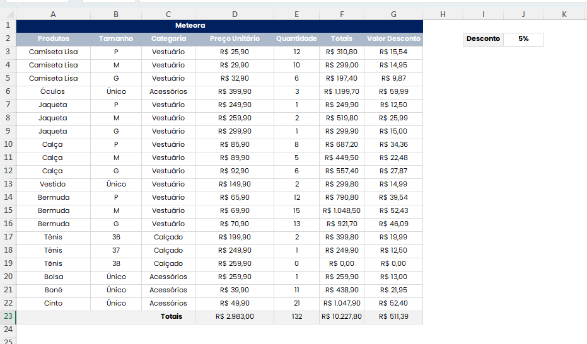Select column D header
Screen dimensions: 587x344
(235, 14)
